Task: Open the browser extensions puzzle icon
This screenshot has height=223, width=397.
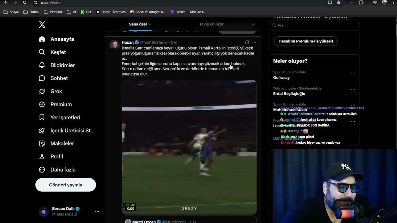Action: [x=361, y=2]
